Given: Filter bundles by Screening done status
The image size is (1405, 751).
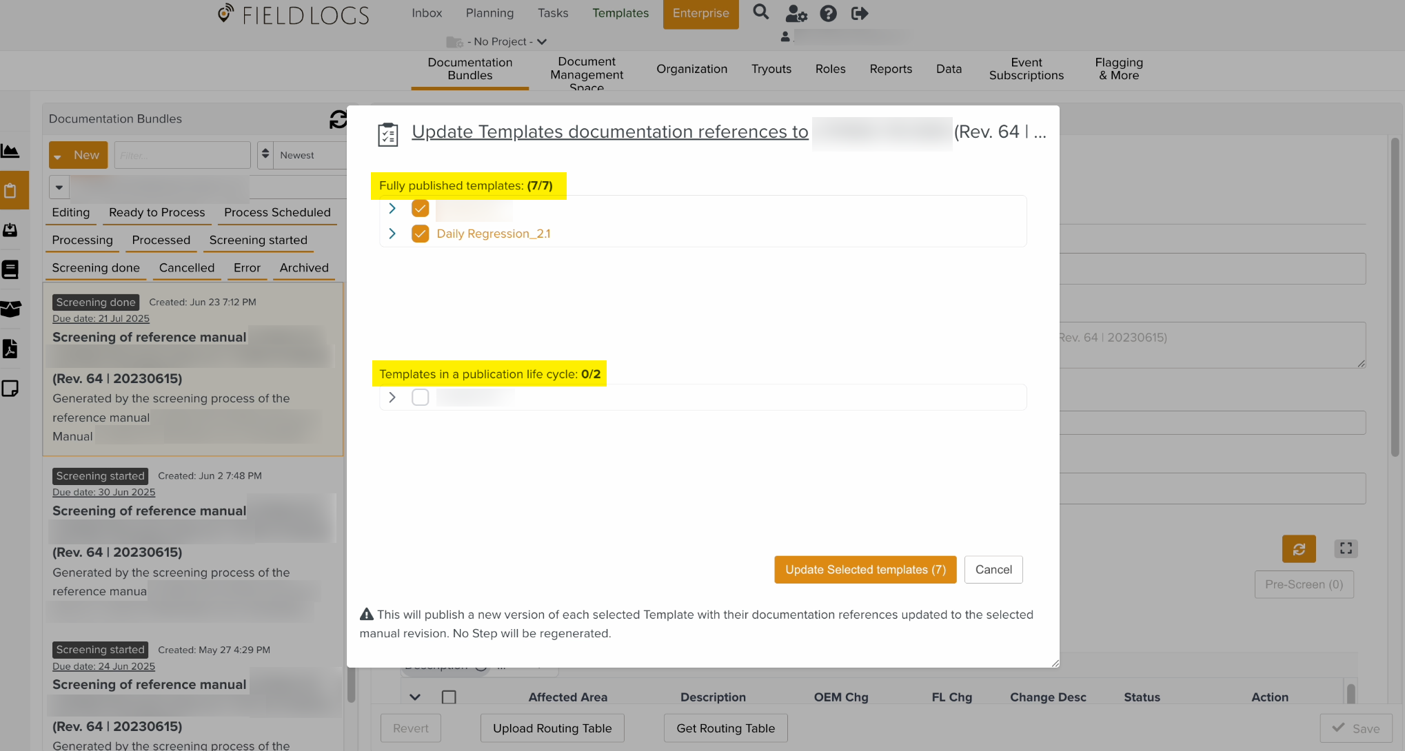Looking at the screenshot, I should click(x=96, y=267).
